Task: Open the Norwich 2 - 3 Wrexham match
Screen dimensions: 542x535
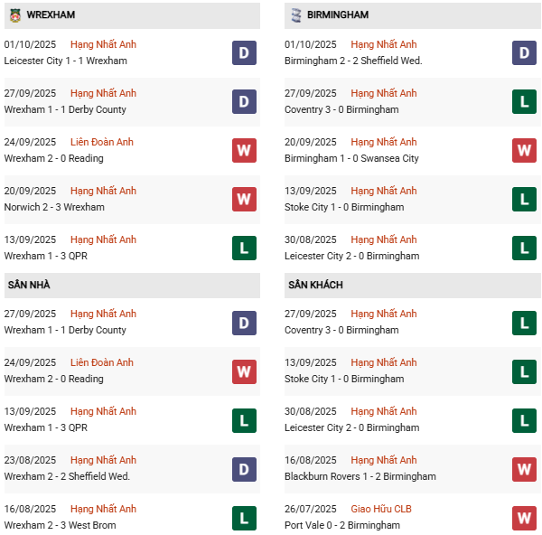Action: point(54,208)
